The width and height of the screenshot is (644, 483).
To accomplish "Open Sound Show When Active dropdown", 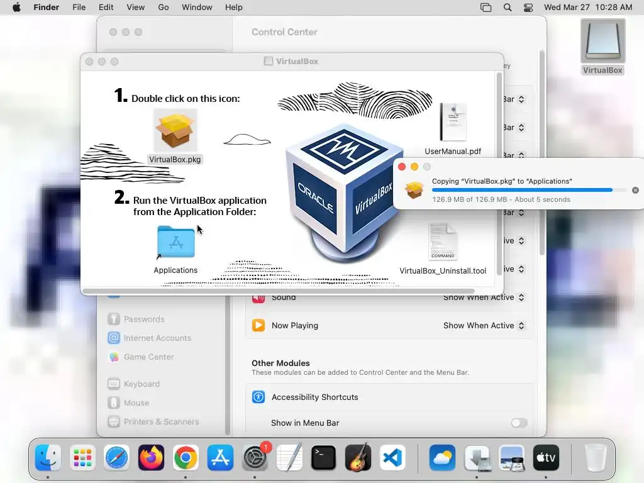I will 484,297.
